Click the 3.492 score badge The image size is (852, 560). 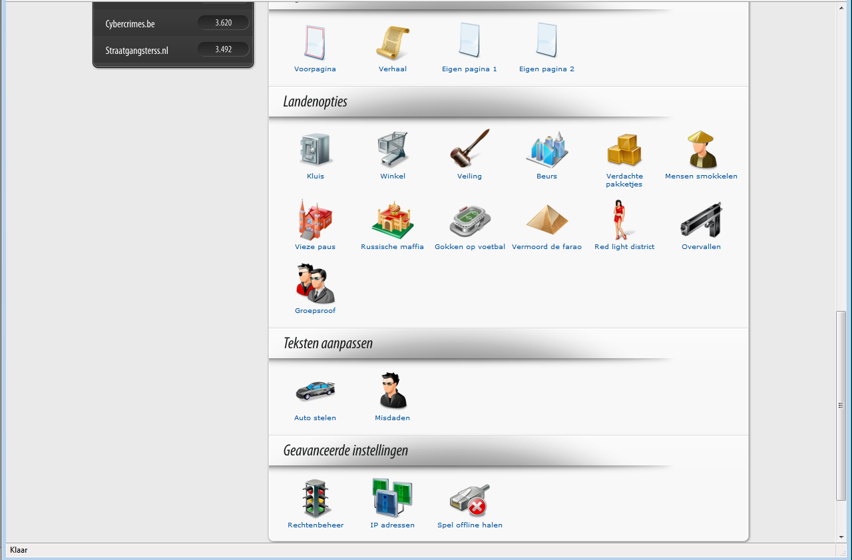click(x=223, y=49)
